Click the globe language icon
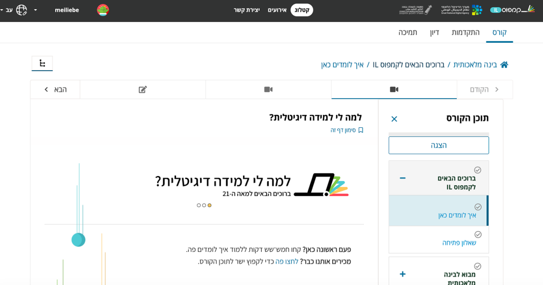543x285 pixels. 21,10
